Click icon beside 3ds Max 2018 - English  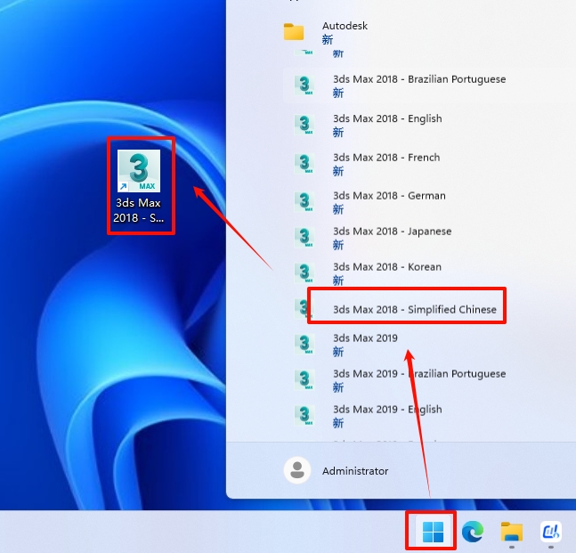(x=305, y=125)
